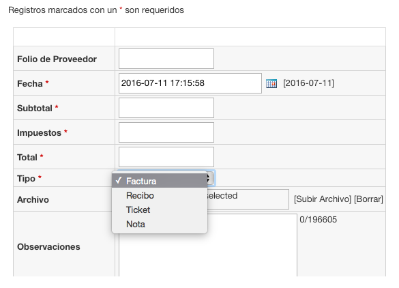Screen dimensions: 399x288
Task: Click the [Subir Archivo] link
Action: 323,199
